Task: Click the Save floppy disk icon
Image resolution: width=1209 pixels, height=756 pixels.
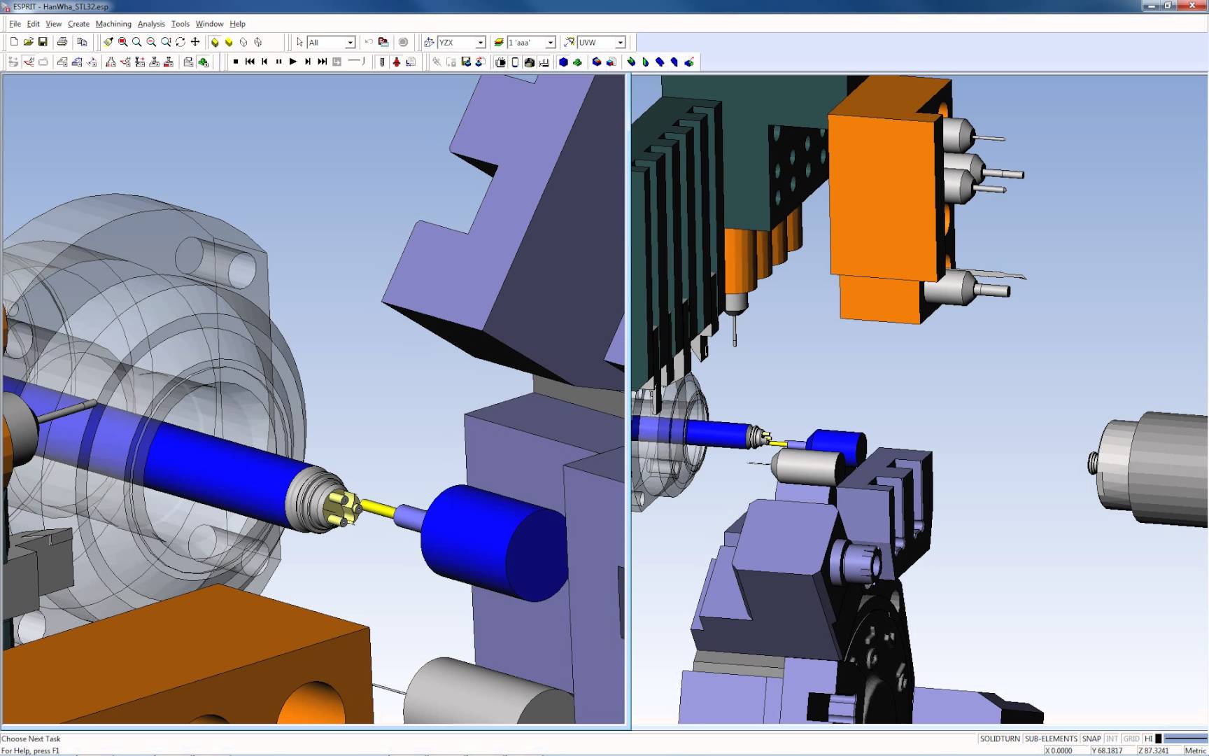Action: [x=43, y=42]
